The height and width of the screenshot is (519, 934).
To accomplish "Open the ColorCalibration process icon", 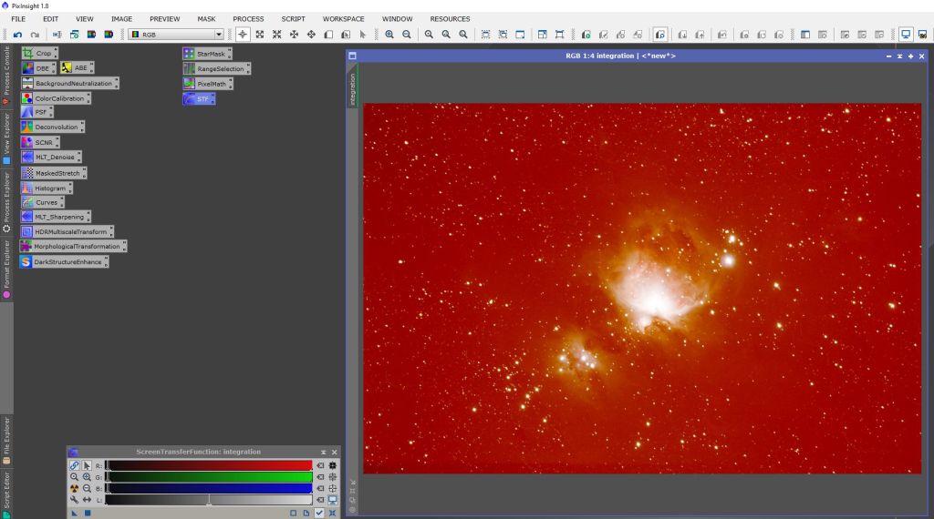I will (x=59, y=98).
